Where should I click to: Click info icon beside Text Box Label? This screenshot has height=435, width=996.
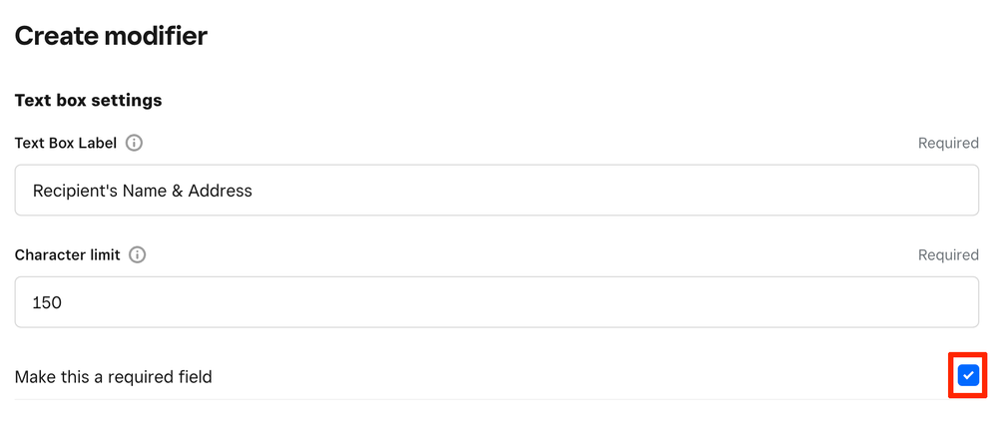[x=134, y=143]
